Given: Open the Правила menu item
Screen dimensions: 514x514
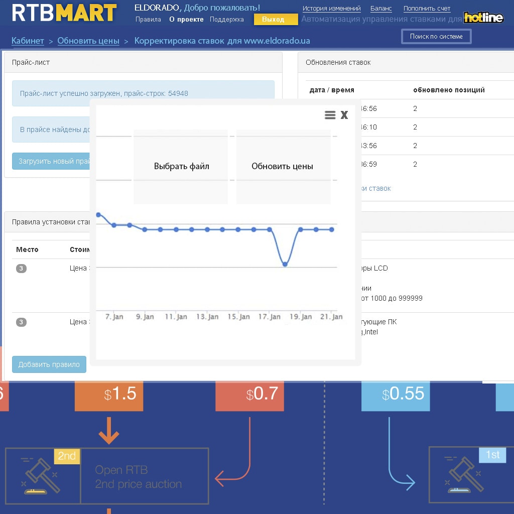Looking at the screenshot, I should tap(148, 20).
